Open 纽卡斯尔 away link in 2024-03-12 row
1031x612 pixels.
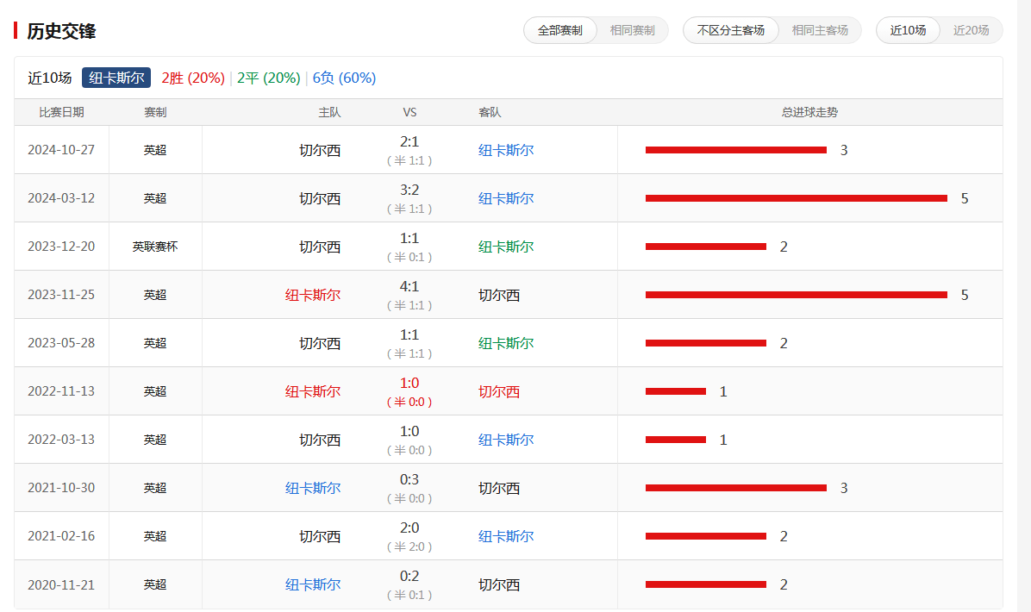tap(506, 198)
